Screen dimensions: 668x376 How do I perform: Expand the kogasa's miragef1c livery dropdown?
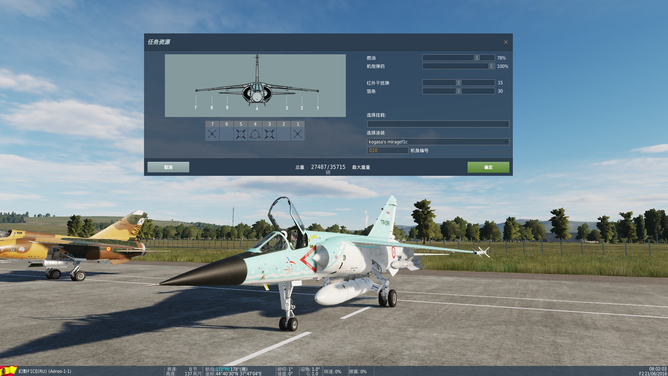point(438,142)
